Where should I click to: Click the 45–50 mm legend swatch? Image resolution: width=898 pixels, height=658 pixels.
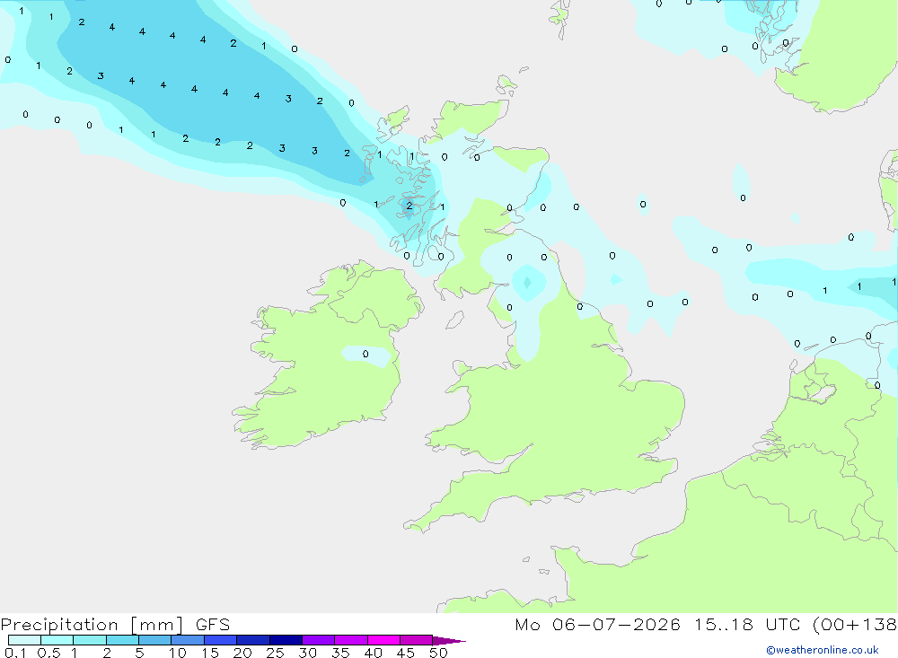coord(416,640)
